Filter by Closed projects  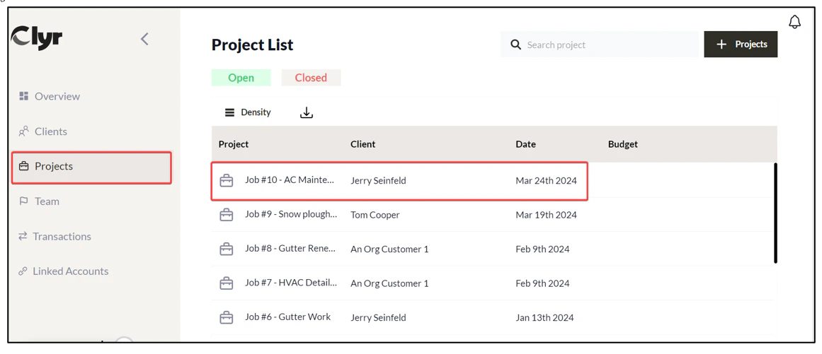(311, 78)
